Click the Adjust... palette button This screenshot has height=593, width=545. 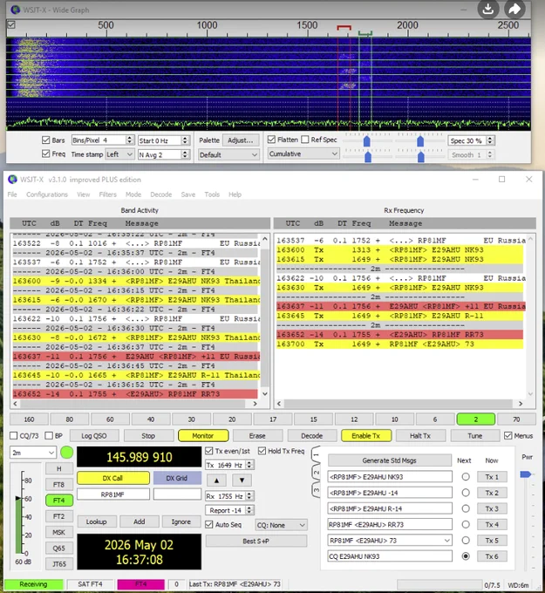pyautogui.click(x=240, y=140)
